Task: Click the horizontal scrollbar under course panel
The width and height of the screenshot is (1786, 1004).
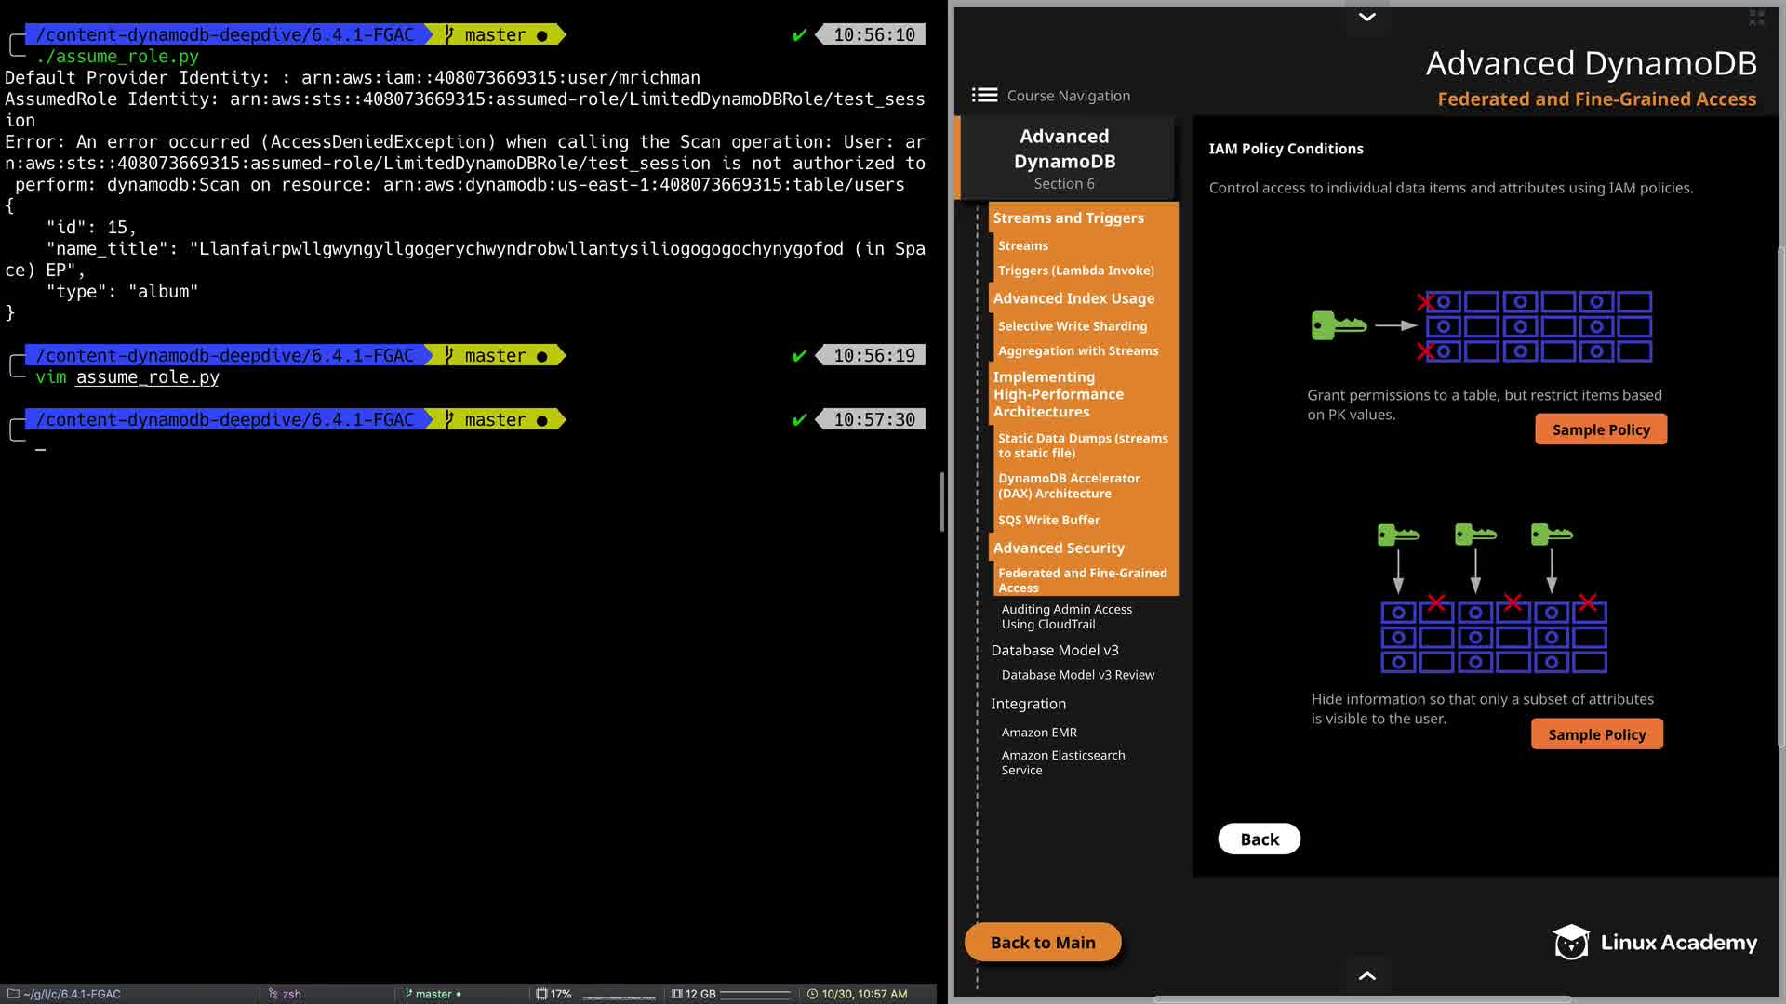Action: click(1362, 999)
